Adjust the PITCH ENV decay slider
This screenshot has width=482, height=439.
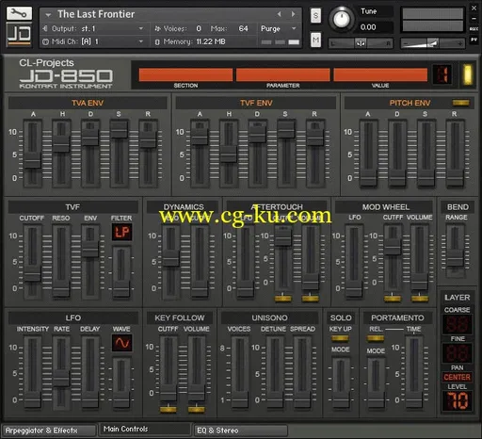397,178
